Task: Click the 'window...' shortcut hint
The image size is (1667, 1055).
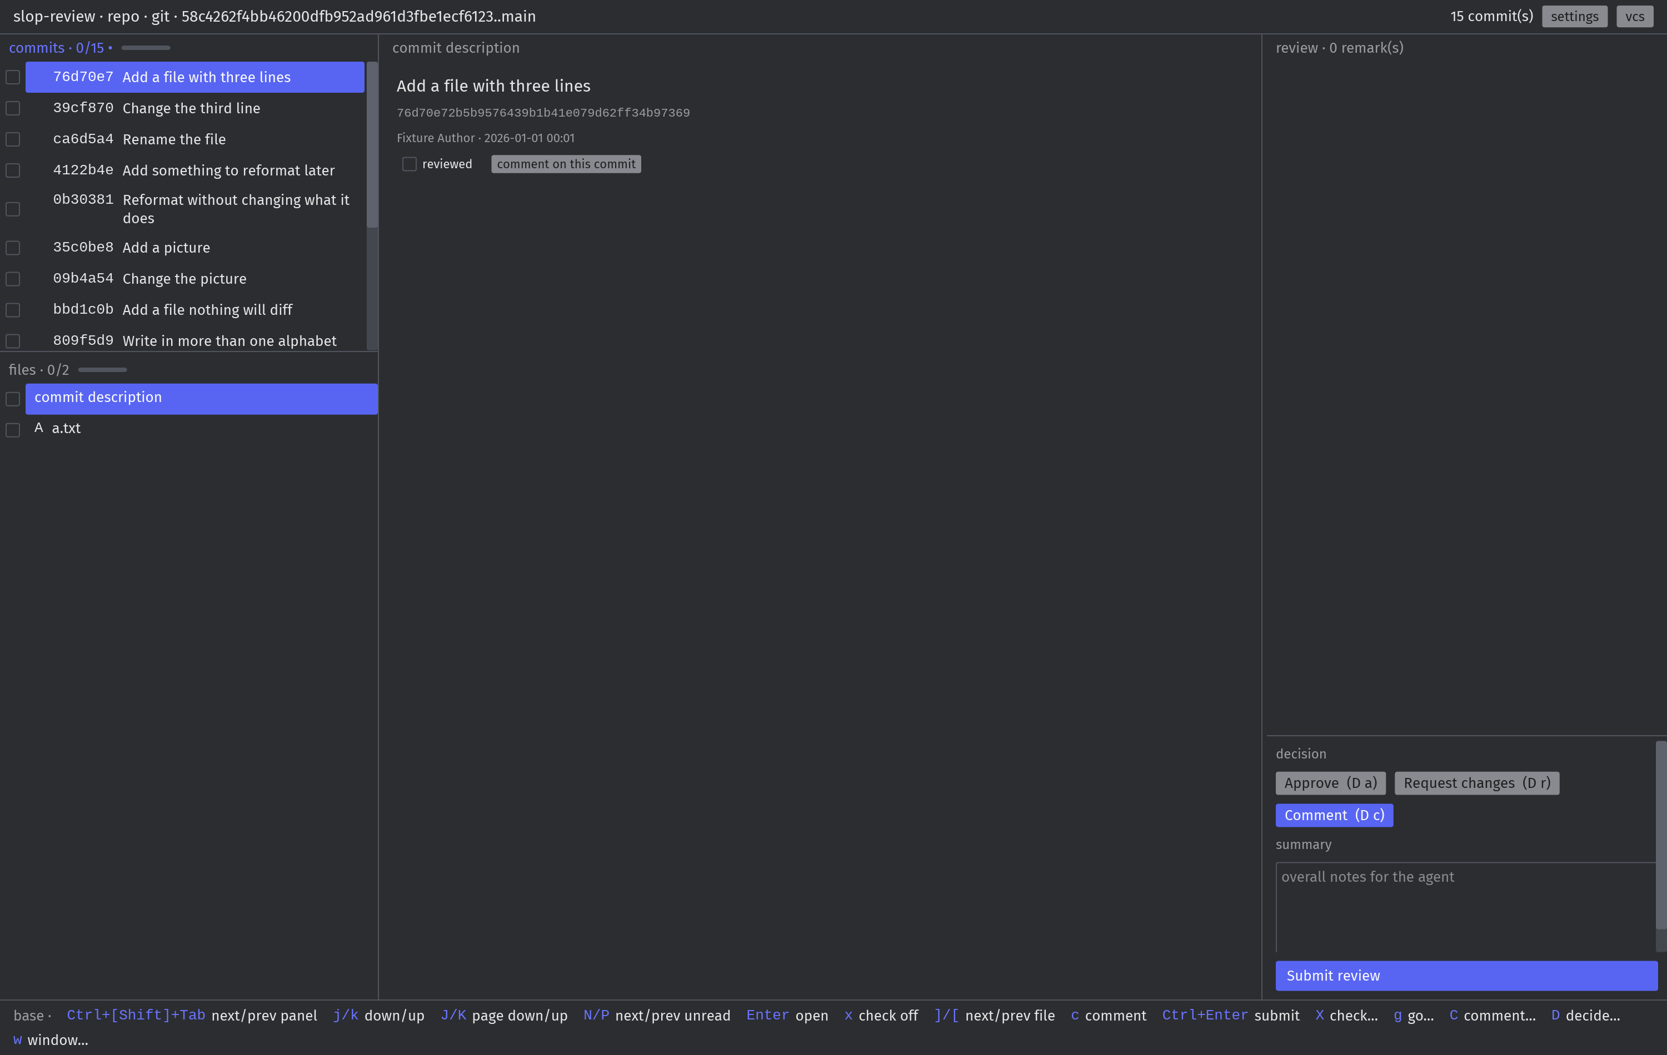Action: (51, 1040)
